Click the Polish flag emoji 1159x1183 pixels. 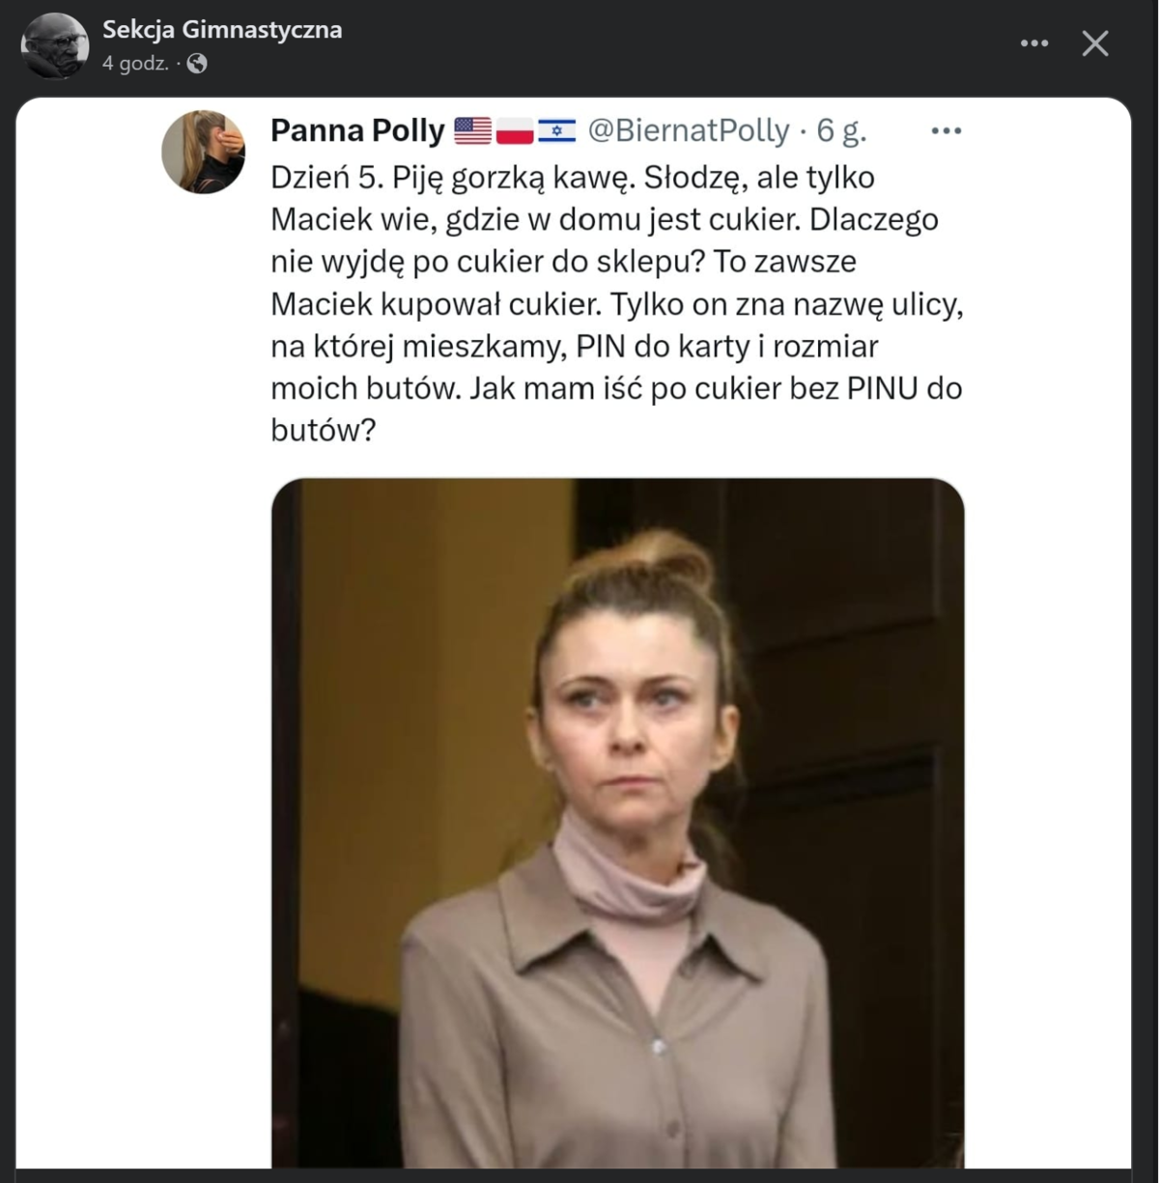click(515, 130)
